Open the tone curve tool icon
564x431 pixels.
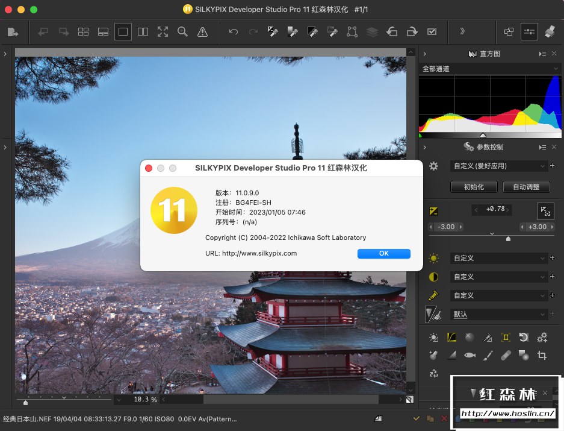(x=451, y=338)
